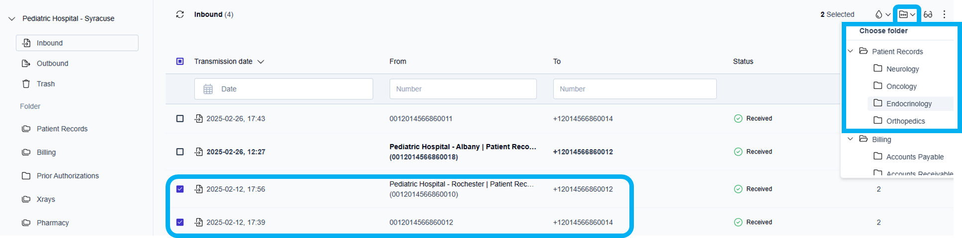This screenshot has width=962, height=238.
Task: Select Accounts Payable folder under Billing
Action: (x=914, y=157)
